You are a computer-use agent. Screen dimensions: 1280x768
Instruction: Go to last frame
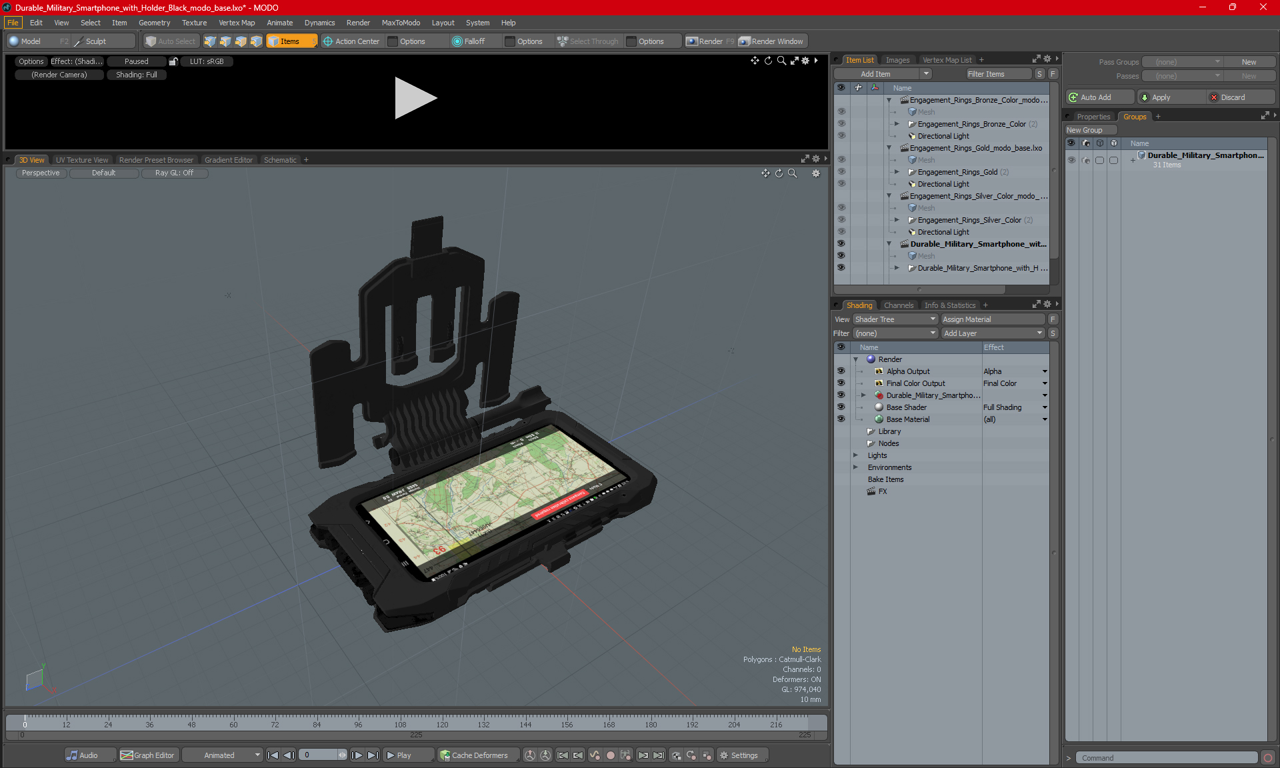(373, 755)
